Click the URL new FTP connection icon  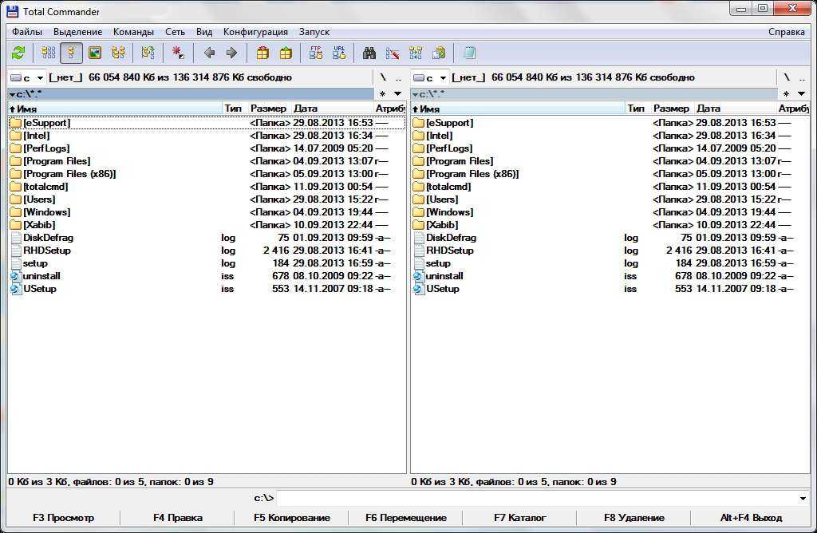(339, 53)
